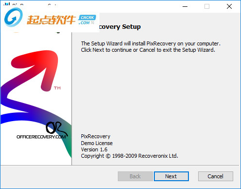The height and width of the screenshot is (189, 241).
Task: Click the grayed-out Back button
Action: 135,176
